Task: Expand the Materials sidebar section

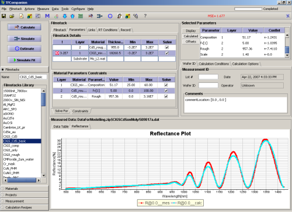Action: (x=25, y=189)
